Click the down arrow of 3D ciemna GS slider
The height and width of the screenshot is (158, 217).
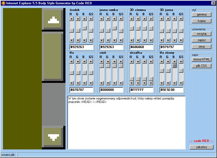[151, 40]
